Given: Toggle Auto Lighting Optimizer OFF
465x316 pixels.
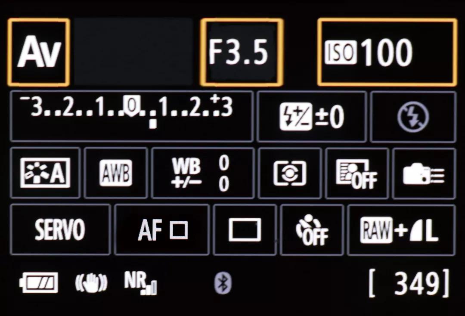Looking at the screenshot, I should 357,173.
